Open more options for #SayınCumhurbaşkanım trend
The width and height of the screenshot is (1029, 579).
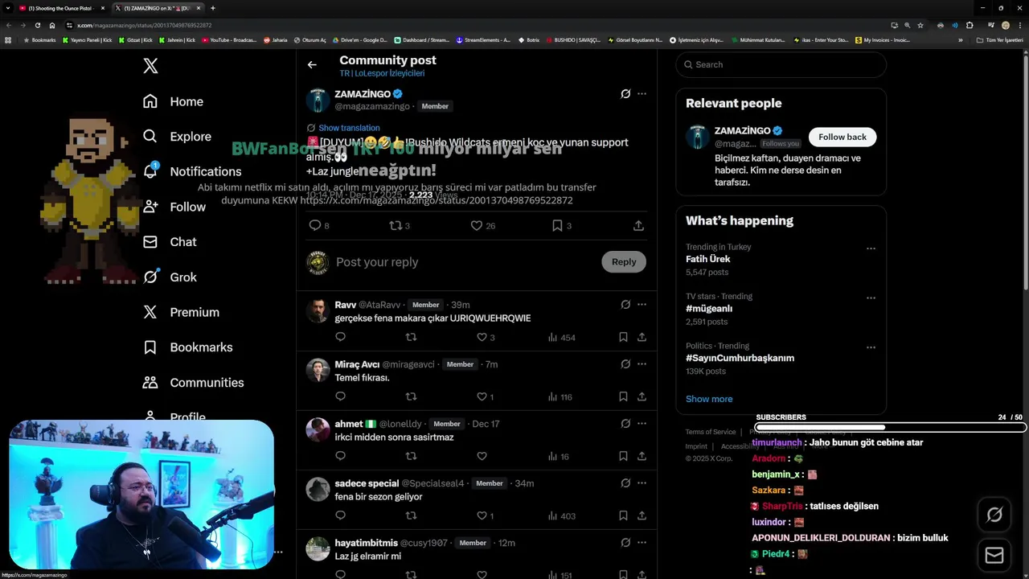point(871,348)
